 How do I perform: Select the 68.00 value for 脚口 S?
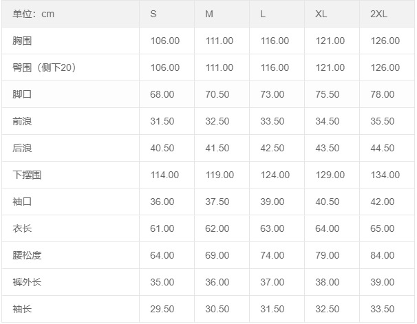162,94
